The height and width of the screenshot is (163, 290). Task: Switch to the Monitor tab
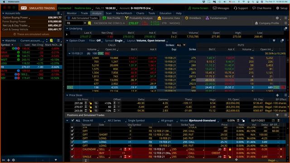(x=72, y=13)
